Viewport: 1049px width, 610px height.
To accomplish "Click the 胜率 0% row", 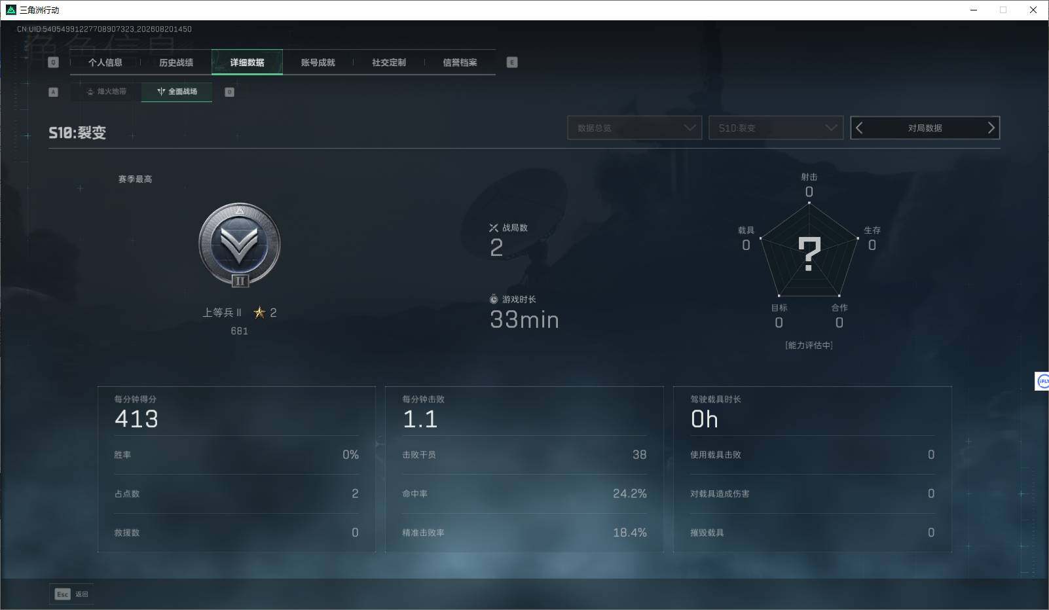I will pyautogui.click(x=236, y=455).
